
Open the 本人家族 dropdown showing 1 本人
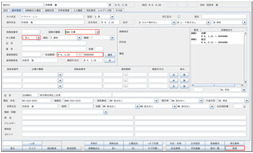(38, 38)
